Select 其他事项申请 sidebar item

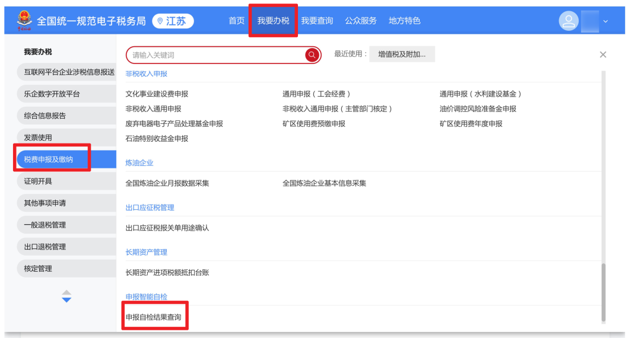pos(66,203)
